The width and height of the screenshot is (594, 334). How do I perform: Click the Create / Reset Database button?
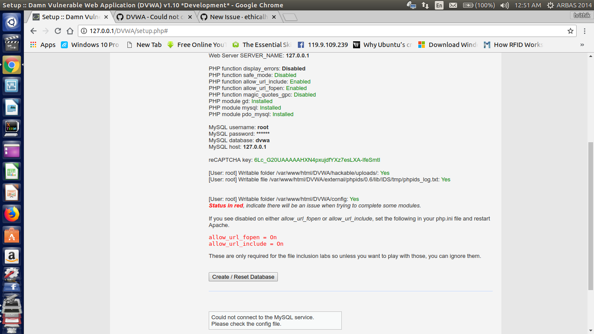[x=243, y=277]
